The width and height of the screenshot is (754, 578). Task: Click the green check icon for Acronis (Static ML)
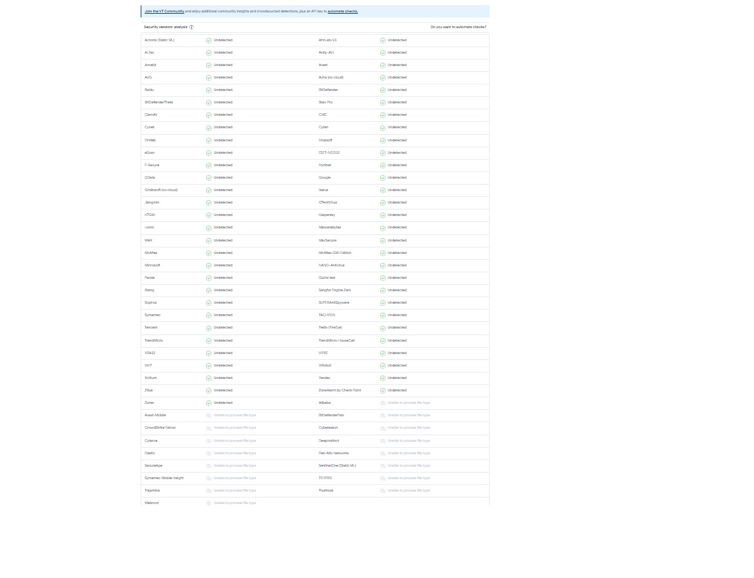pos(209,41)
